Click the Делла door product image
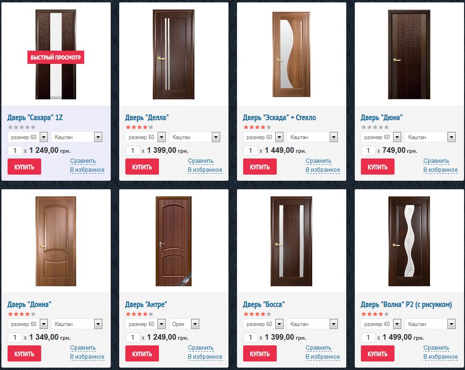465x370 pixels. 174,54
